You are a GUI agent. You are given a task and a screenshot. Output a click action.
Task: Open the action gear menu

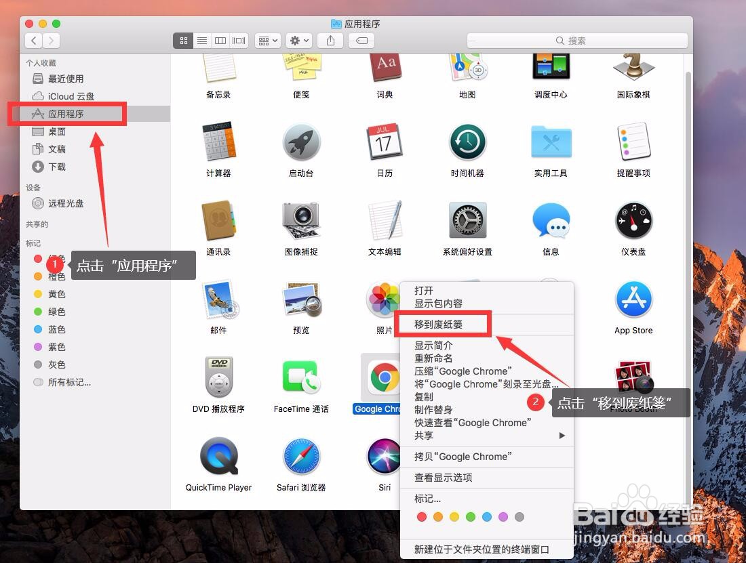click(x=298, y=41)
